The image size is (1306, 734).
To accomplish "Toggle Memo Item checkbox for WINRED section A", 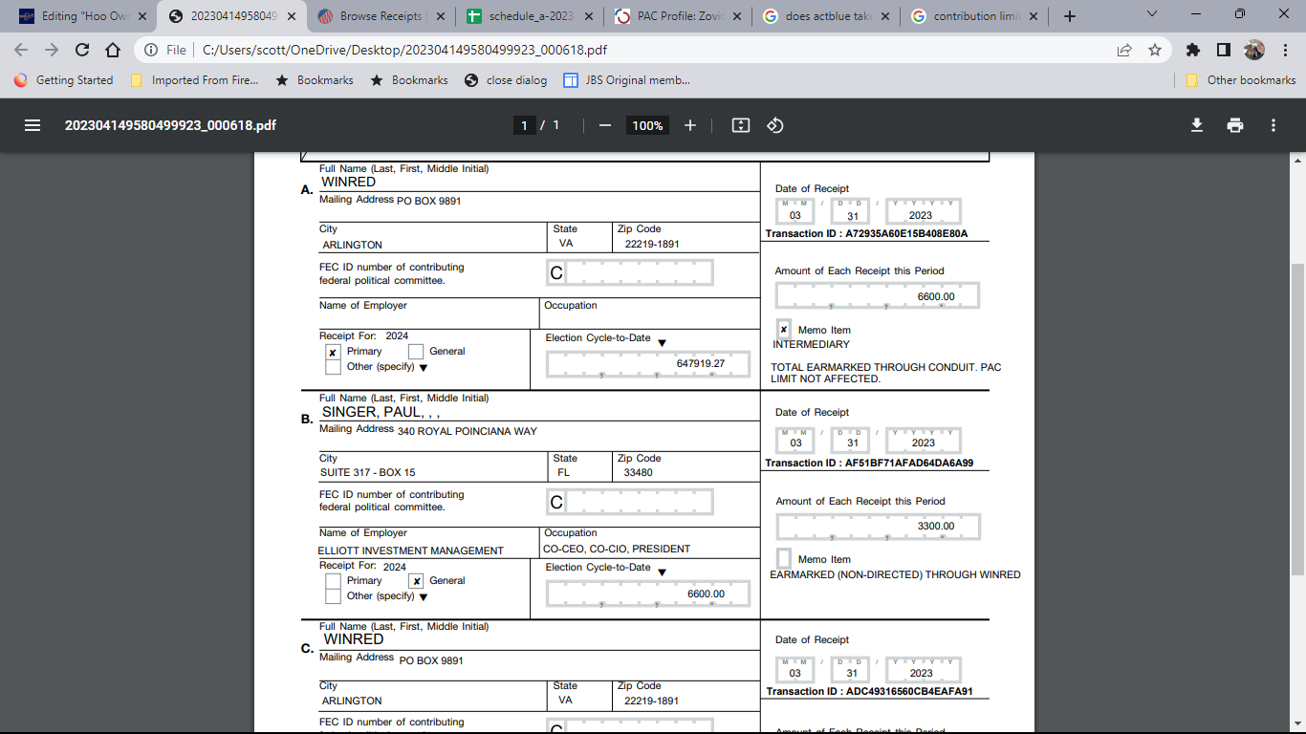I will (784, 329).
